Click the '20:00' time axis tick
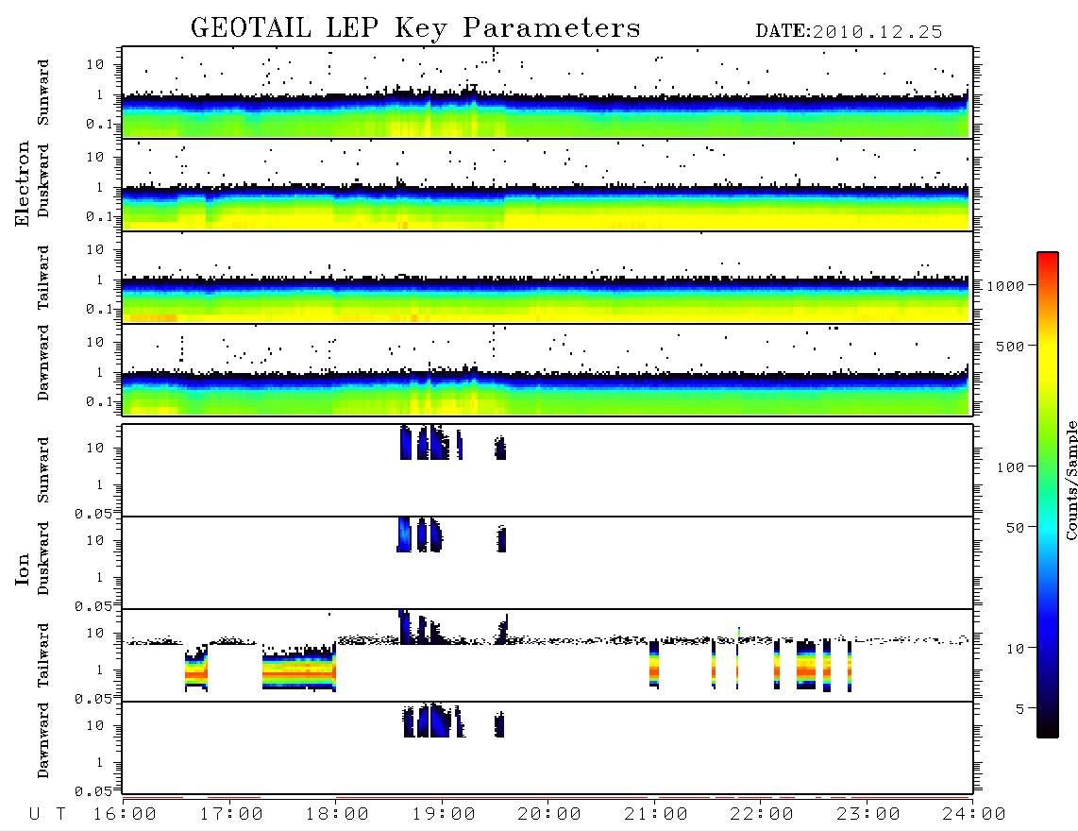Viewport: 1078px width, 831px height. coord(549,814)
